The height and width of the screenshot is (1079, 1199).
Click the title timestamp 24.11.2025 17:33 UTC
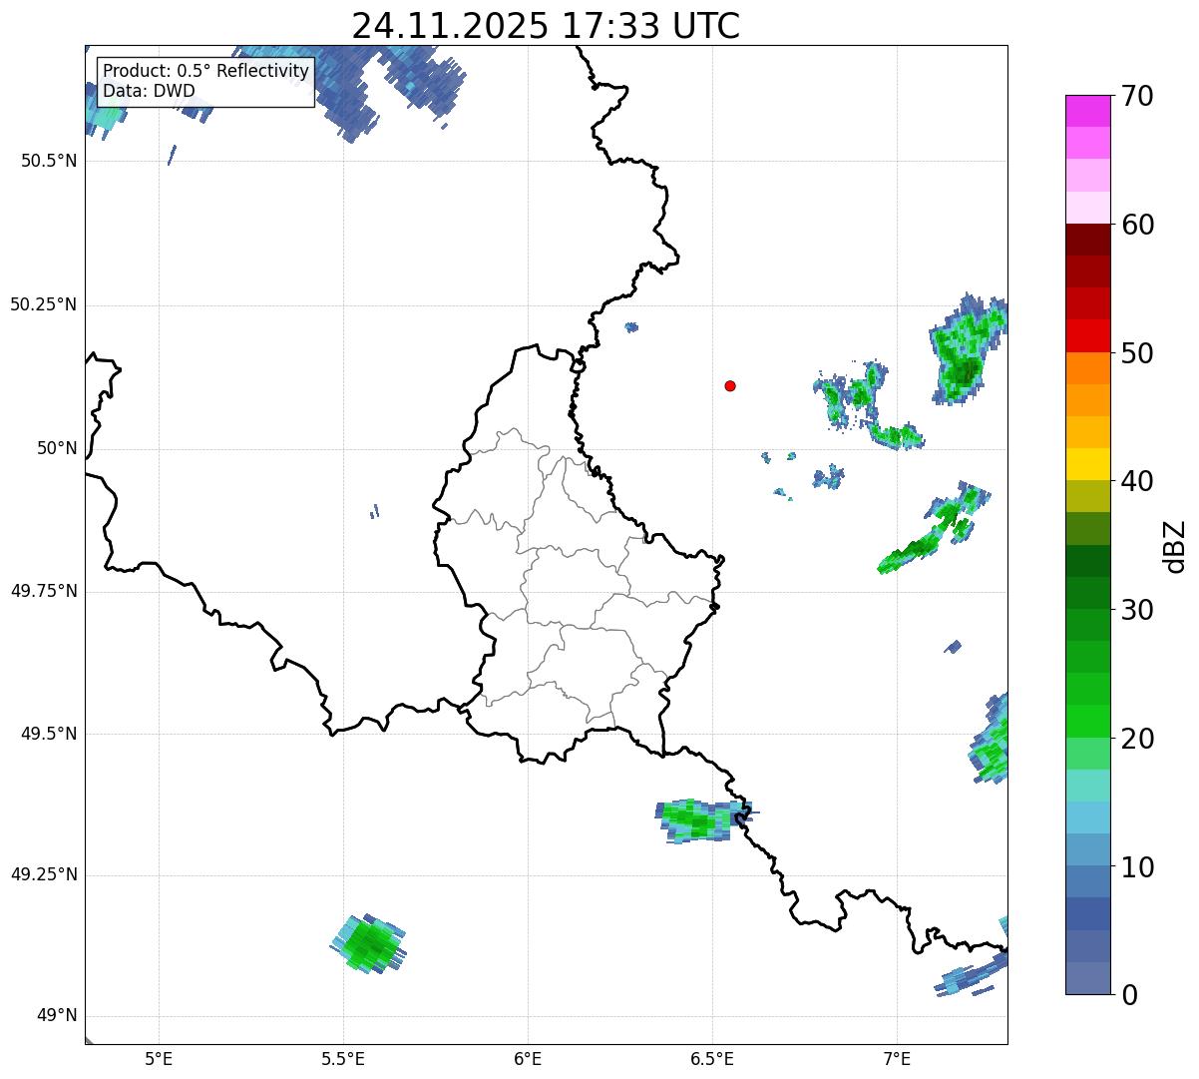click(546, 26)
